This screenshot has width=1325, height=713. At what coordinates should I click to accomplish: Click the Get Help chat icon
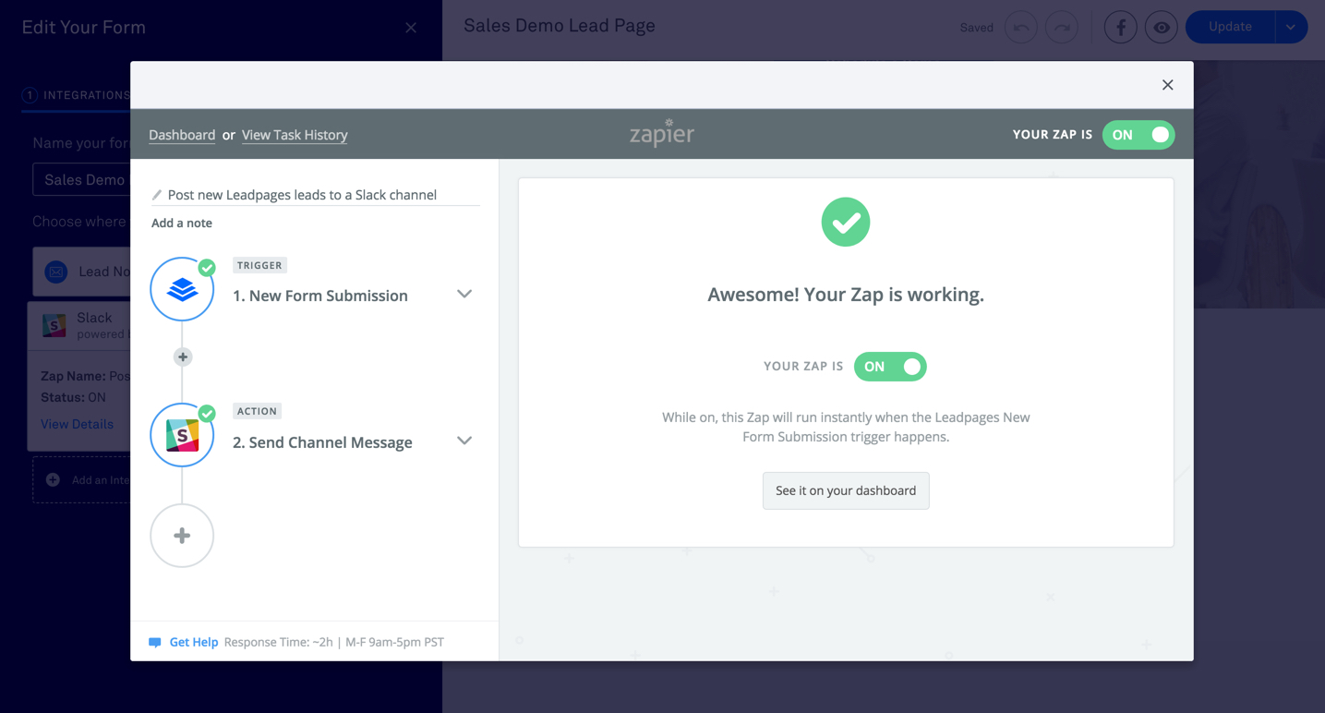pos(155,642)
